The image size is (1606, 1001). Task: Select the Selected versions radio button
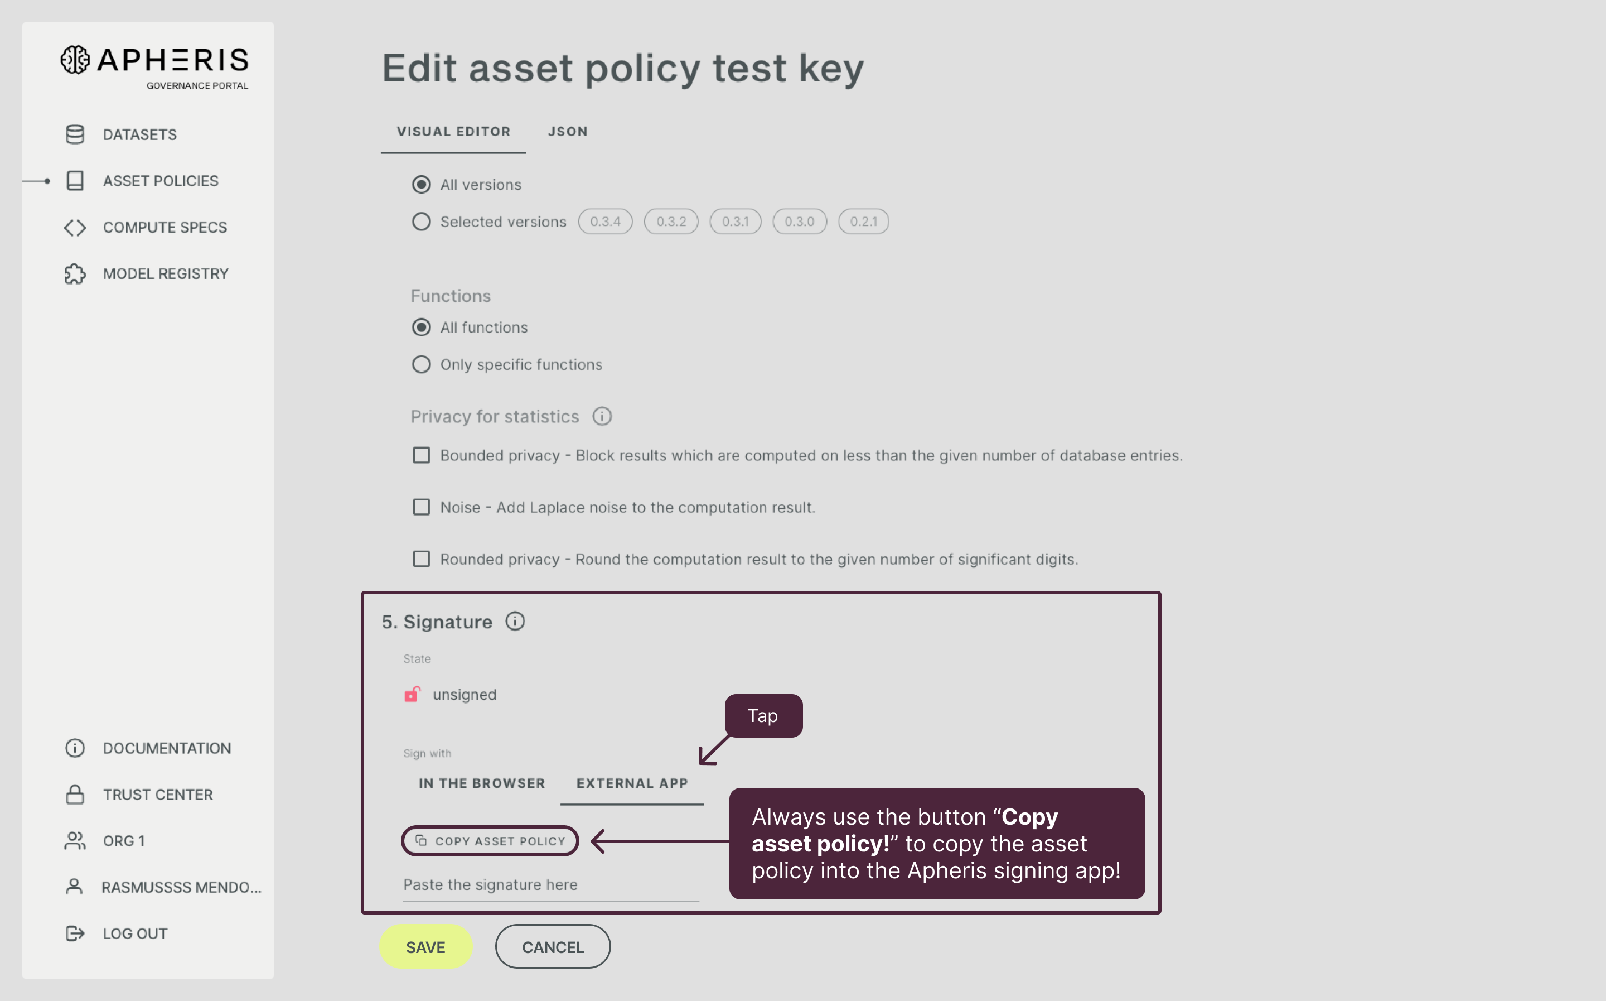(x=422, y=221)
